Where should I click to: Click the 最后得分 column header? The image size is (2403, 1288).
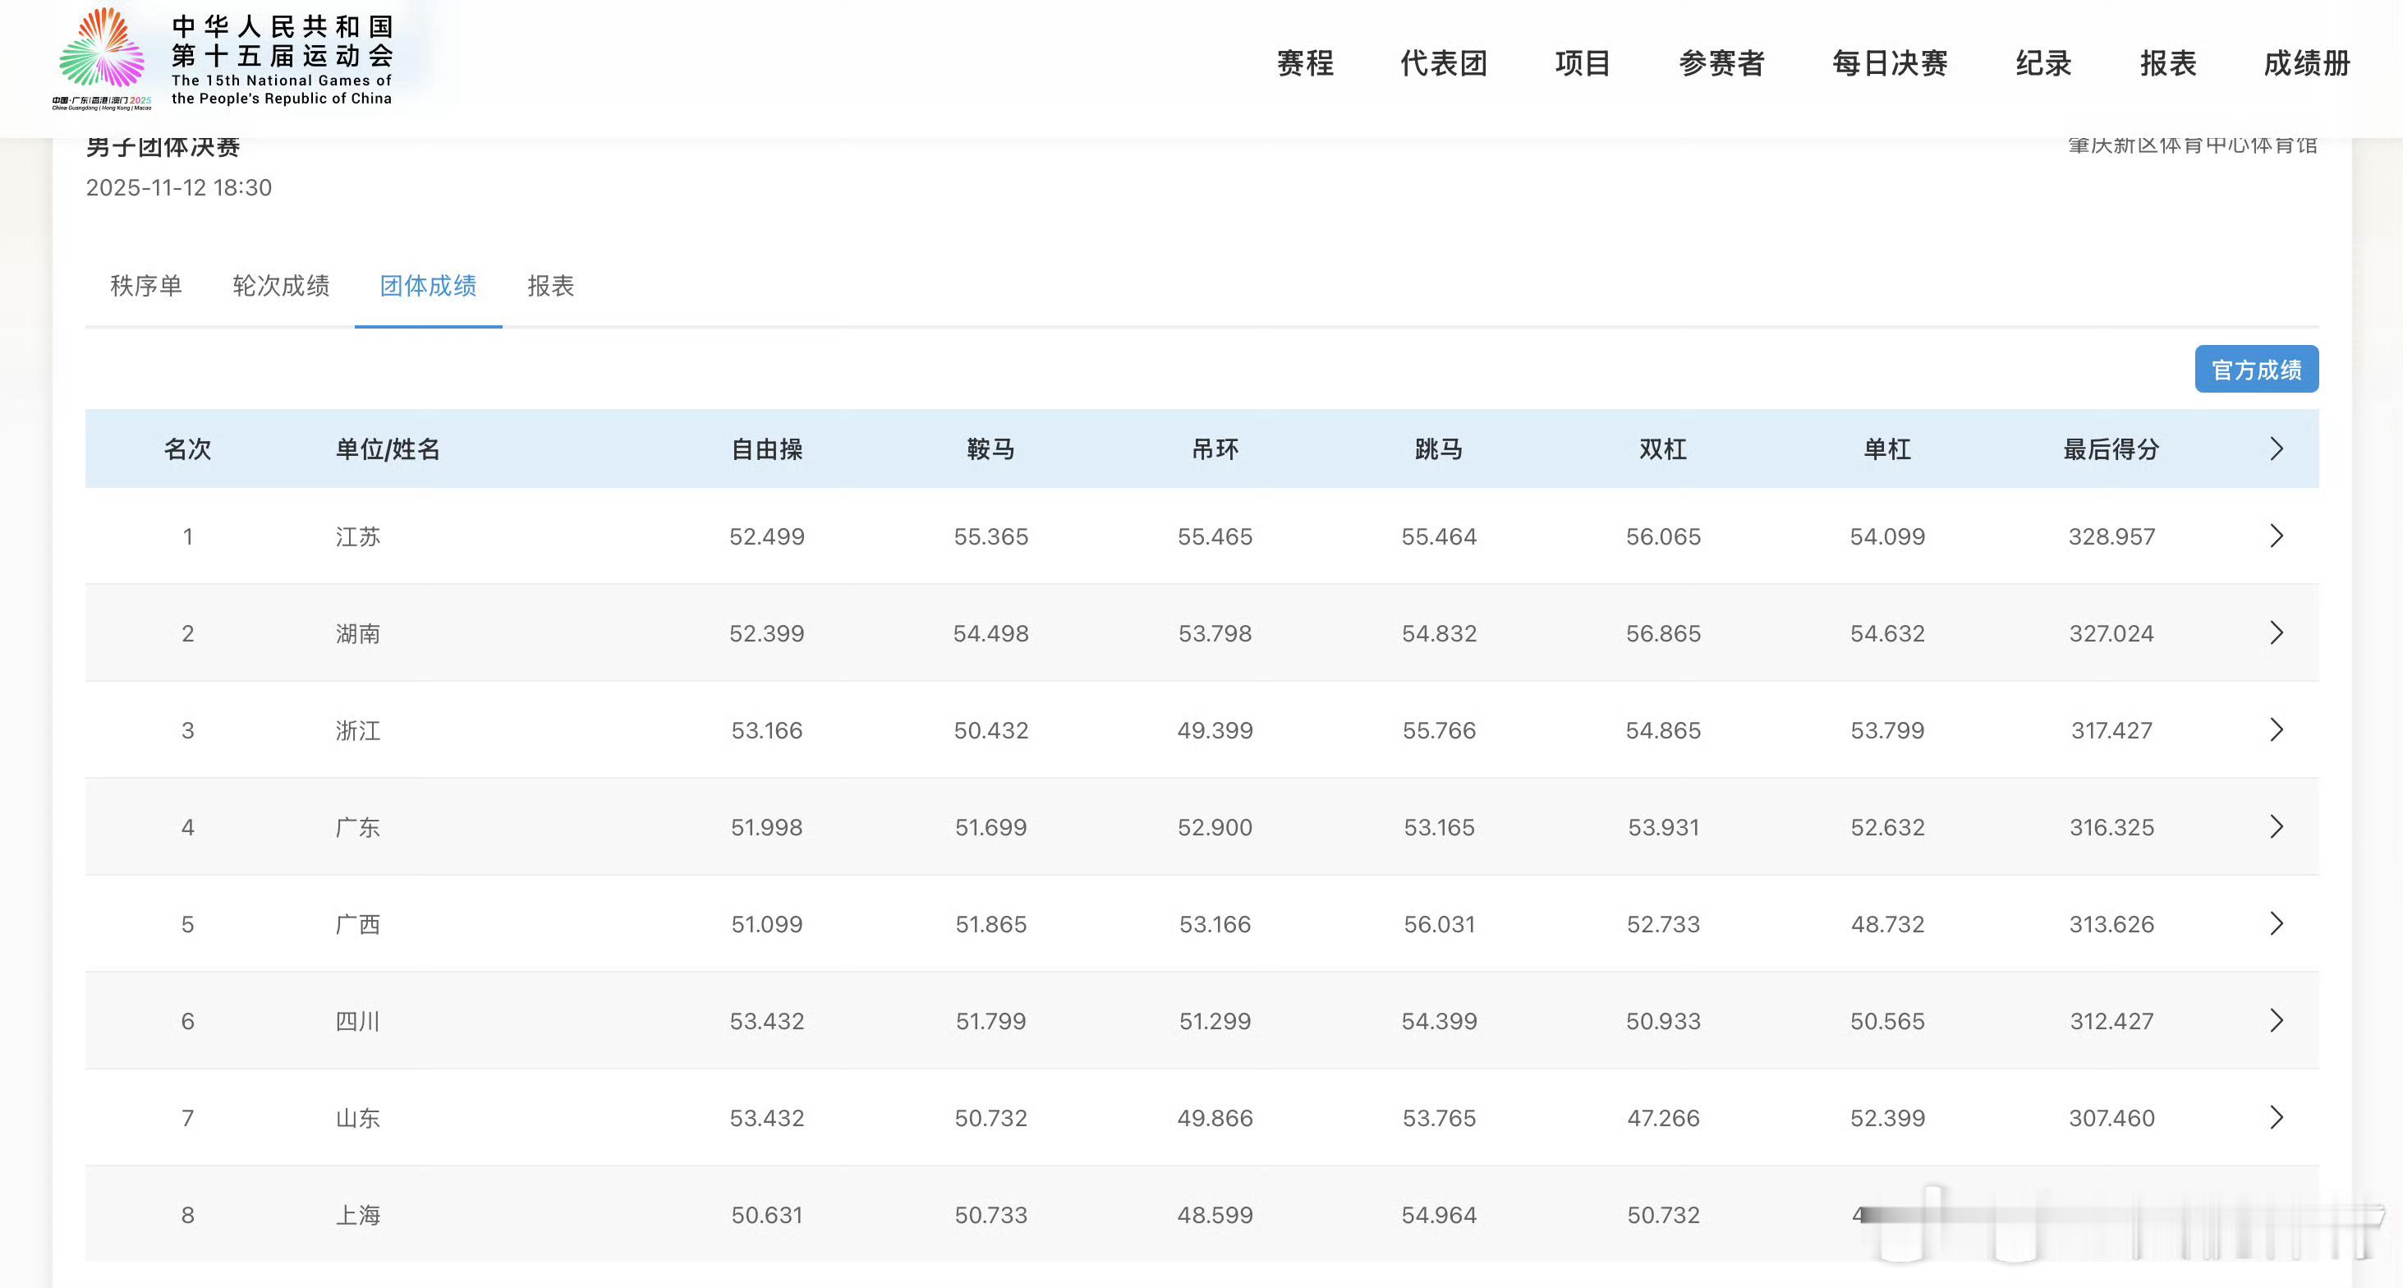pyautogui.click(x=2111, y=449)
